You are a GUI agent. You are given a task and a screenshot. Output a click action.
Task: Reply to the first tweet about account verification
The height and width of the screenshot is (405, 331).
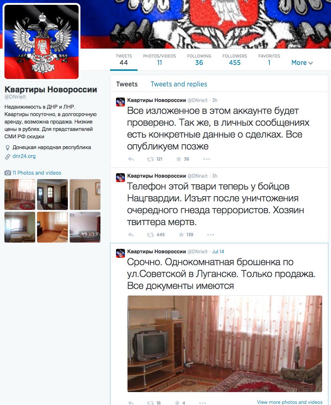131,159
